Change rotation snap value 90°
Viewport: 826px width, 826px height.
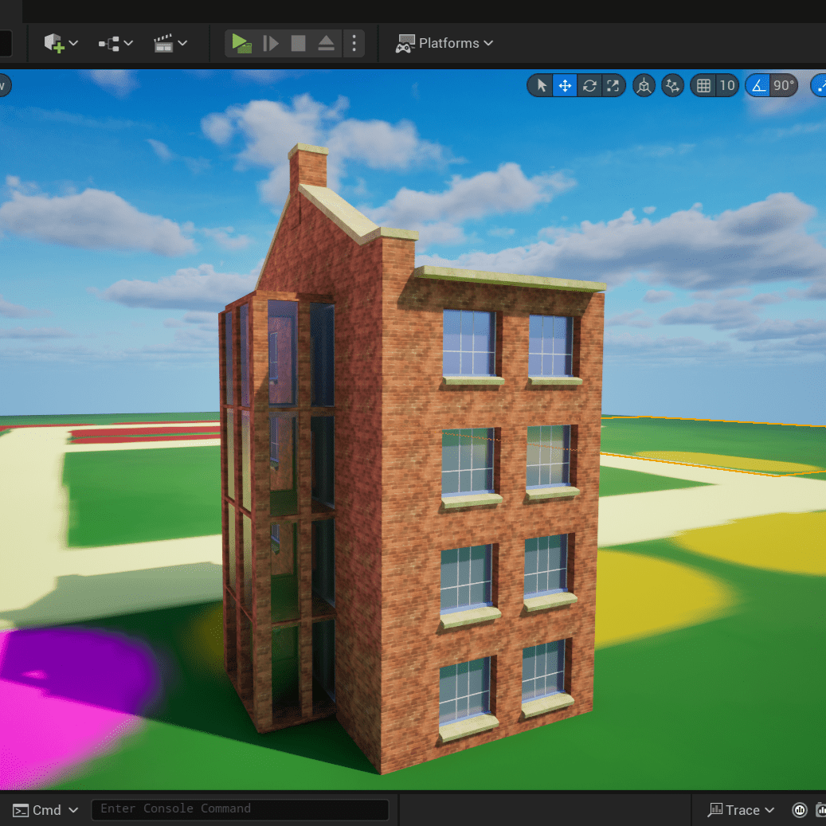click(x=783, y=85)
